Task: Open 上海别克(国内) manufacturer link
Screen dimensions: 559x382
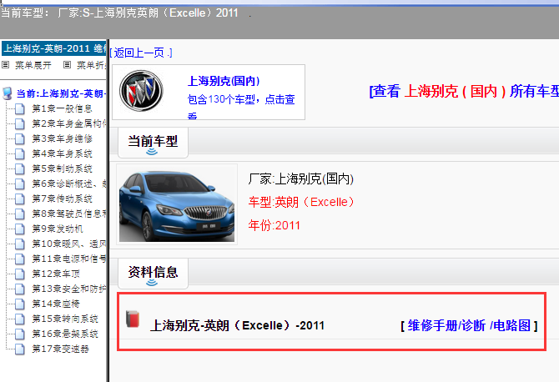Action: click(224, 81)
